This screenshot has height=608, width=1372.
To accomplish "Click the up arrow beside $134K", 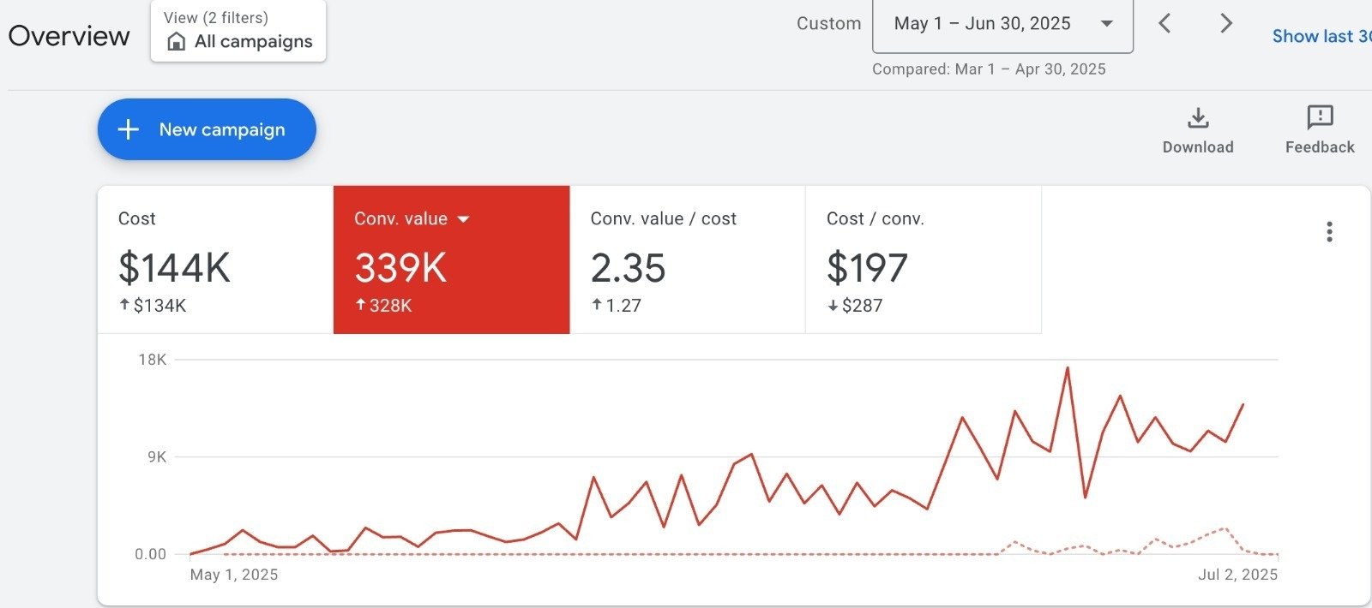I will (124, 304).
